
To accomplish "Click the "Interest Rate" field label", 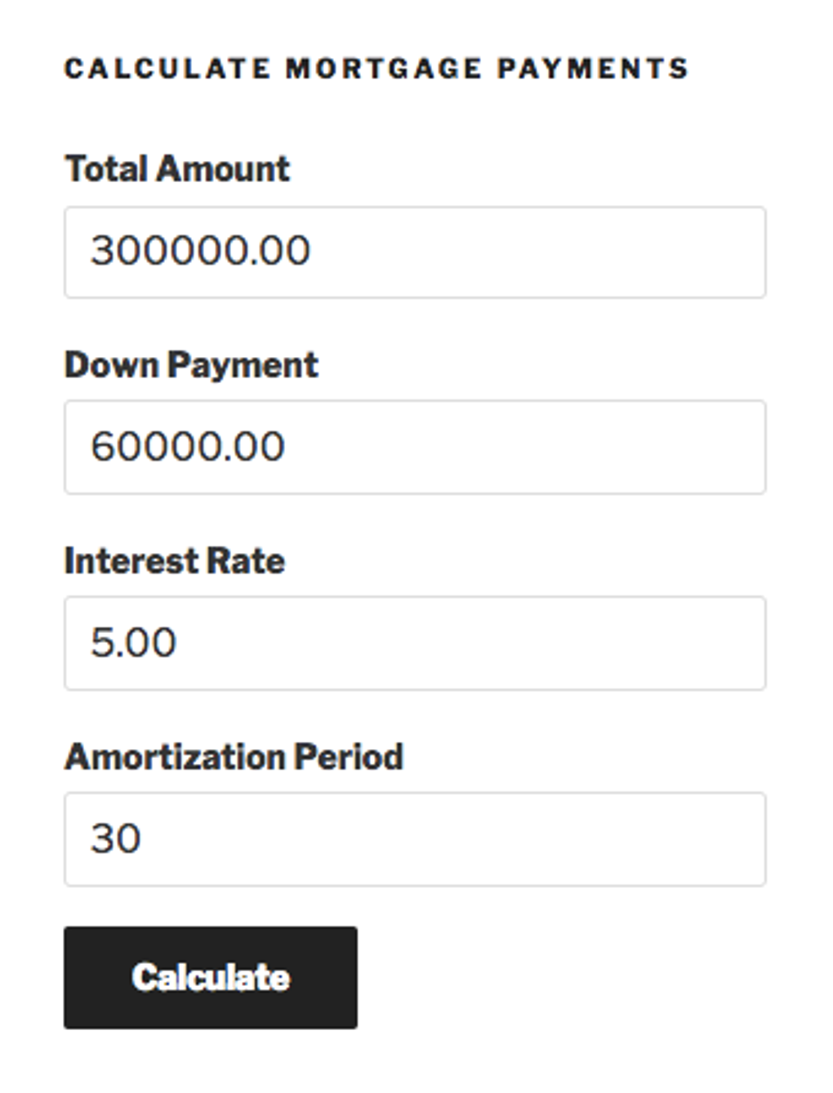I will pyautogui.click(x=175, y=561).
